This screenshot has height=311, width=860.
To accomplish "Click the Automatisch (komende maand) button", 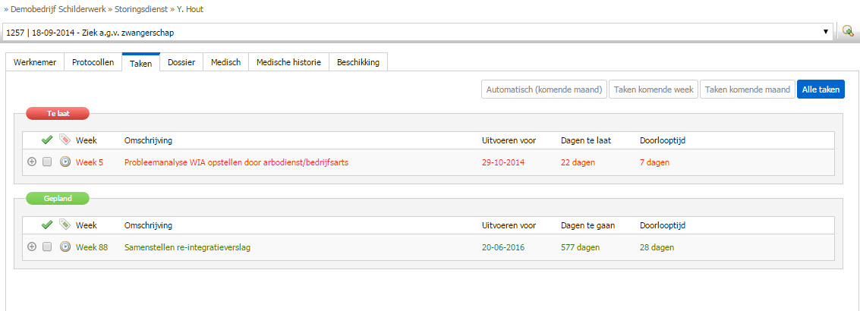I will pos(544,90).
